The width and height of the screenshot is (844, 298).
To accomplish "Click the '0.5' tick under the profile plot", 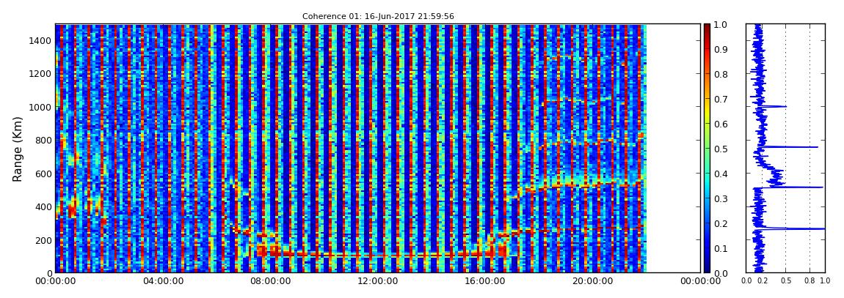I will point(785,280).
